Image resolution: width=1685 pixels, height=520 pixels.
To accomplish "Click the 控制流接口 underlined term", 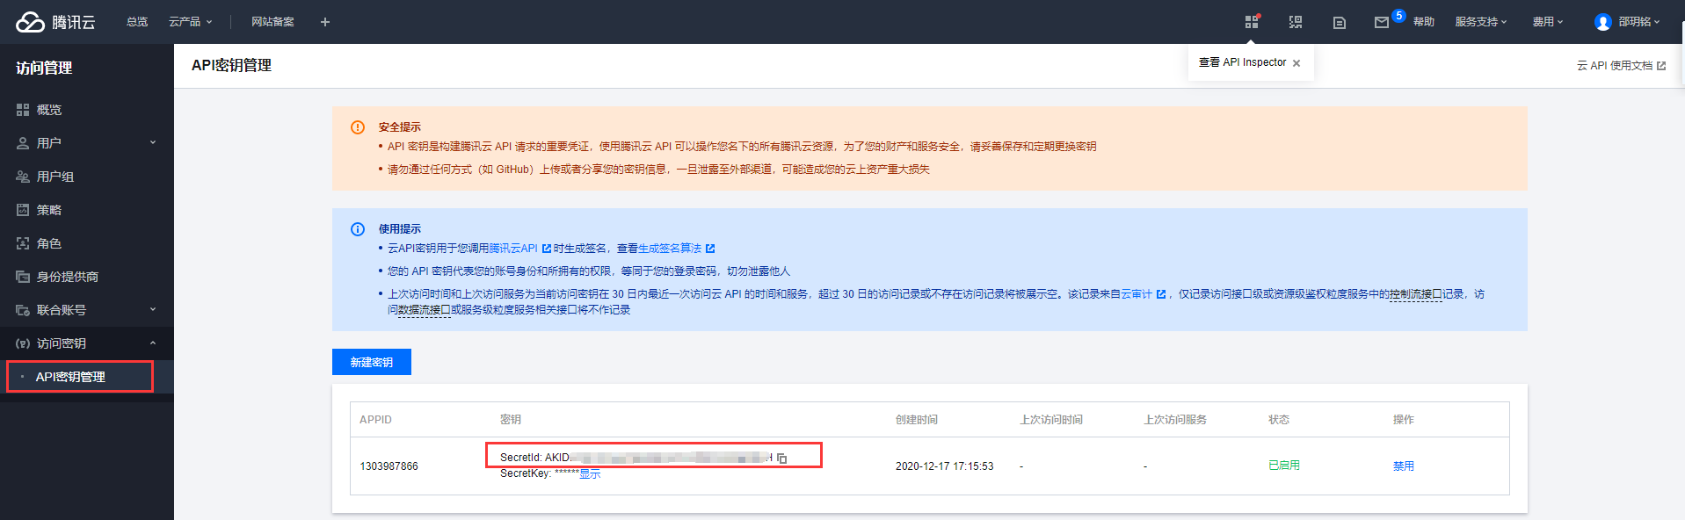I will coord(1416,294).
